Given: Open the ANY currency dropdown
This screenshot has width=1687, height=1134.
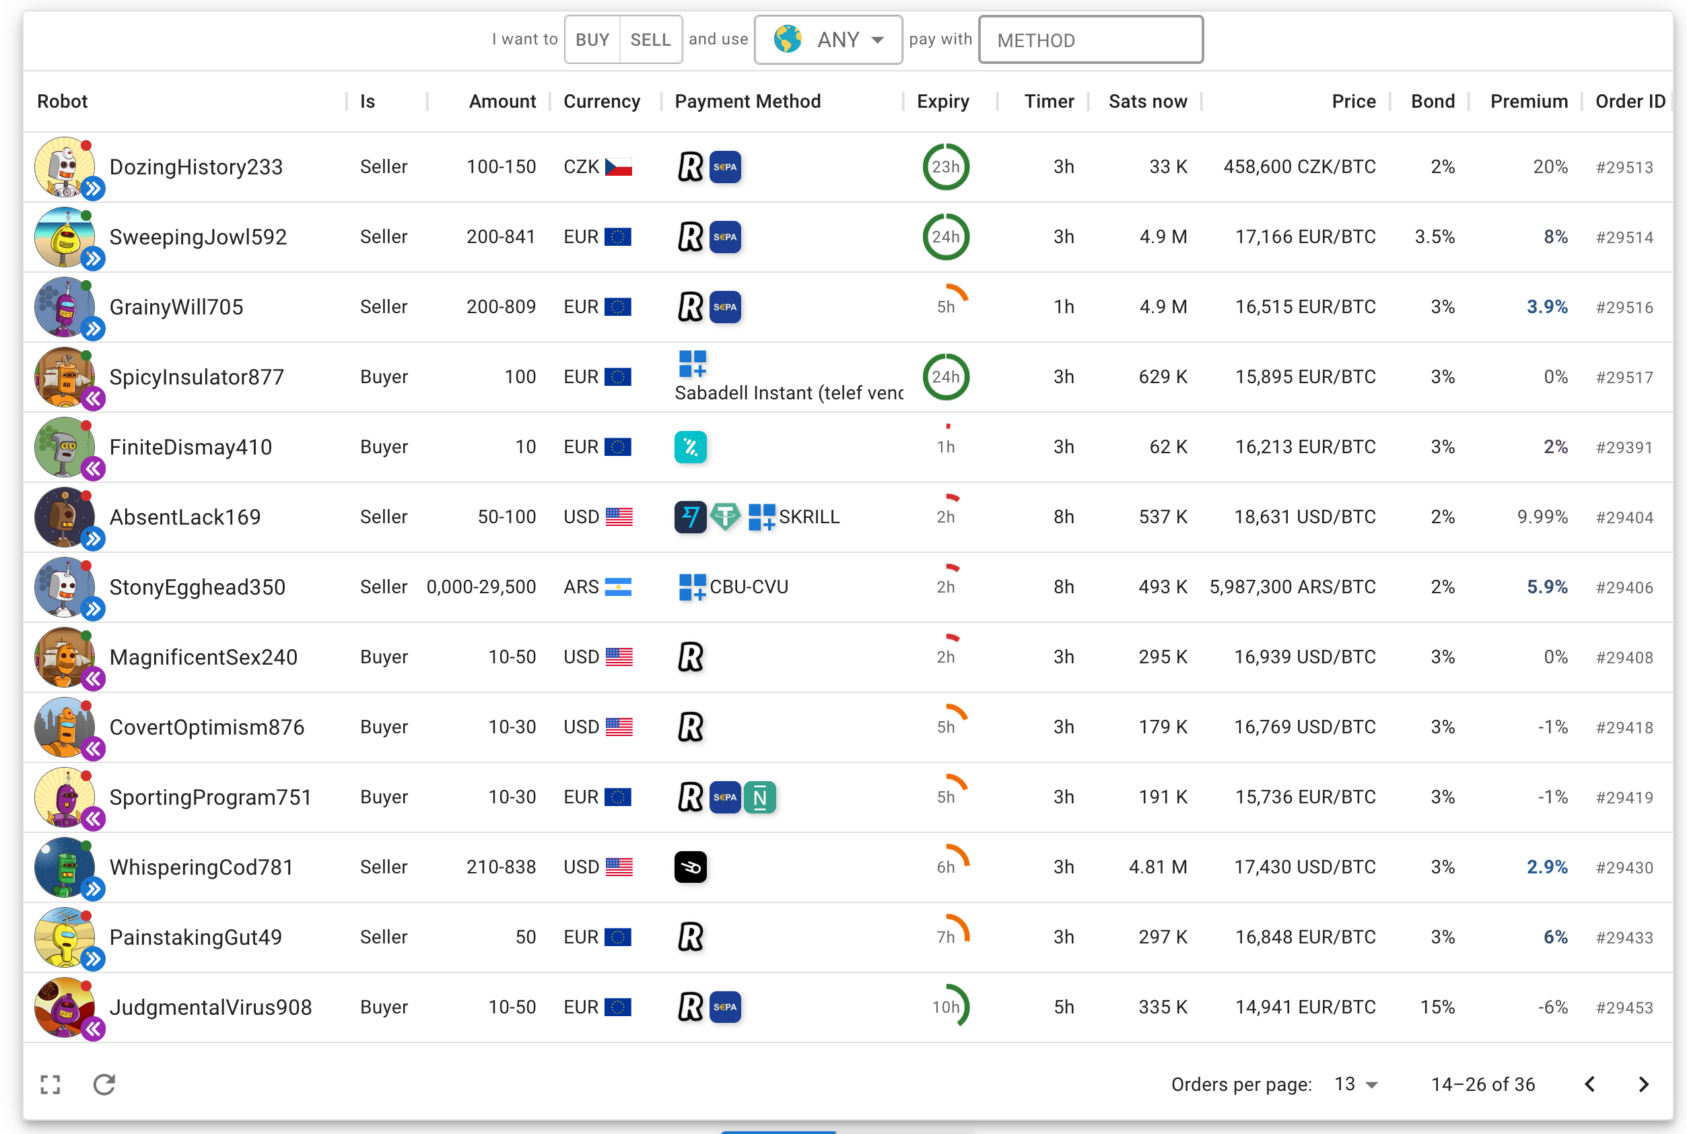Looking at the screenshot, I should tap(827, 40).
